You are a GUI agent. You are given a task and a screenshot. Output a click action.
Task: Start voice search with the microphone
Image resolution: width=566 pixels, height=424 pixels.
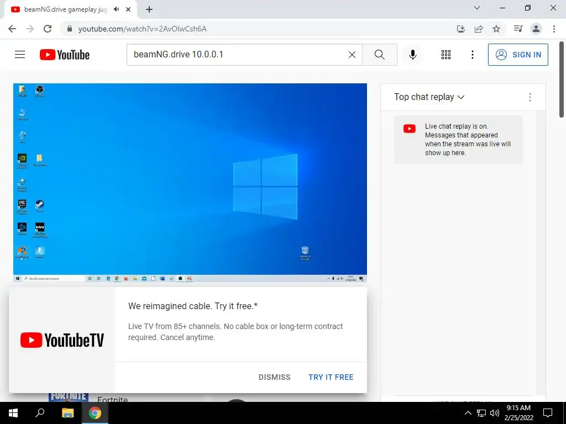[x=413, y=55]
